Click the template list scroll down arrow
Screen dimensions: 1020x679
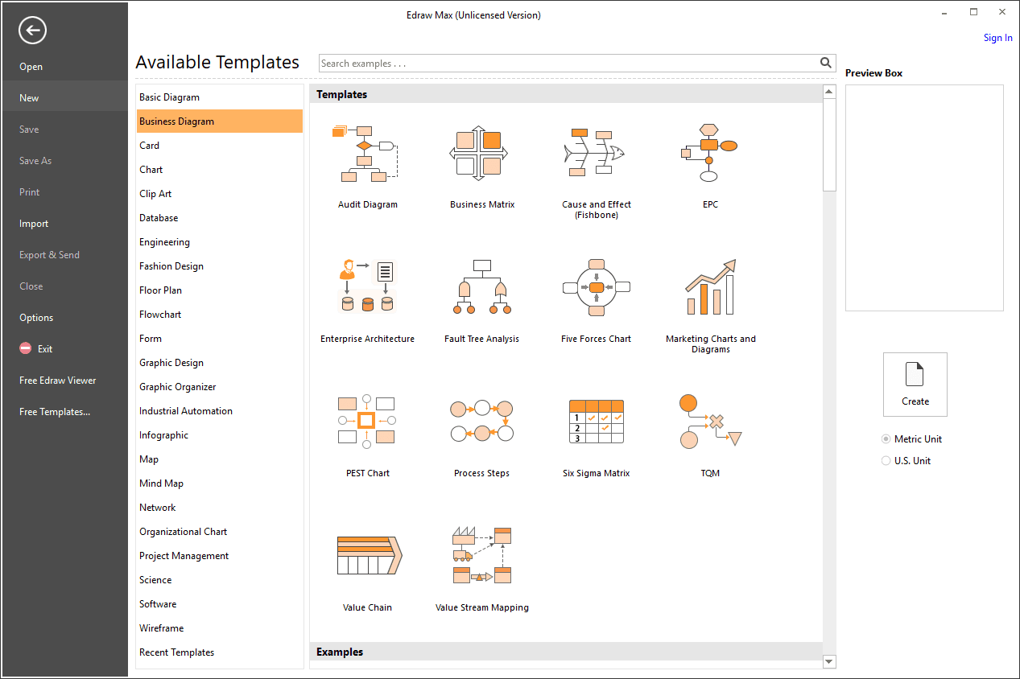coord(829,661)
